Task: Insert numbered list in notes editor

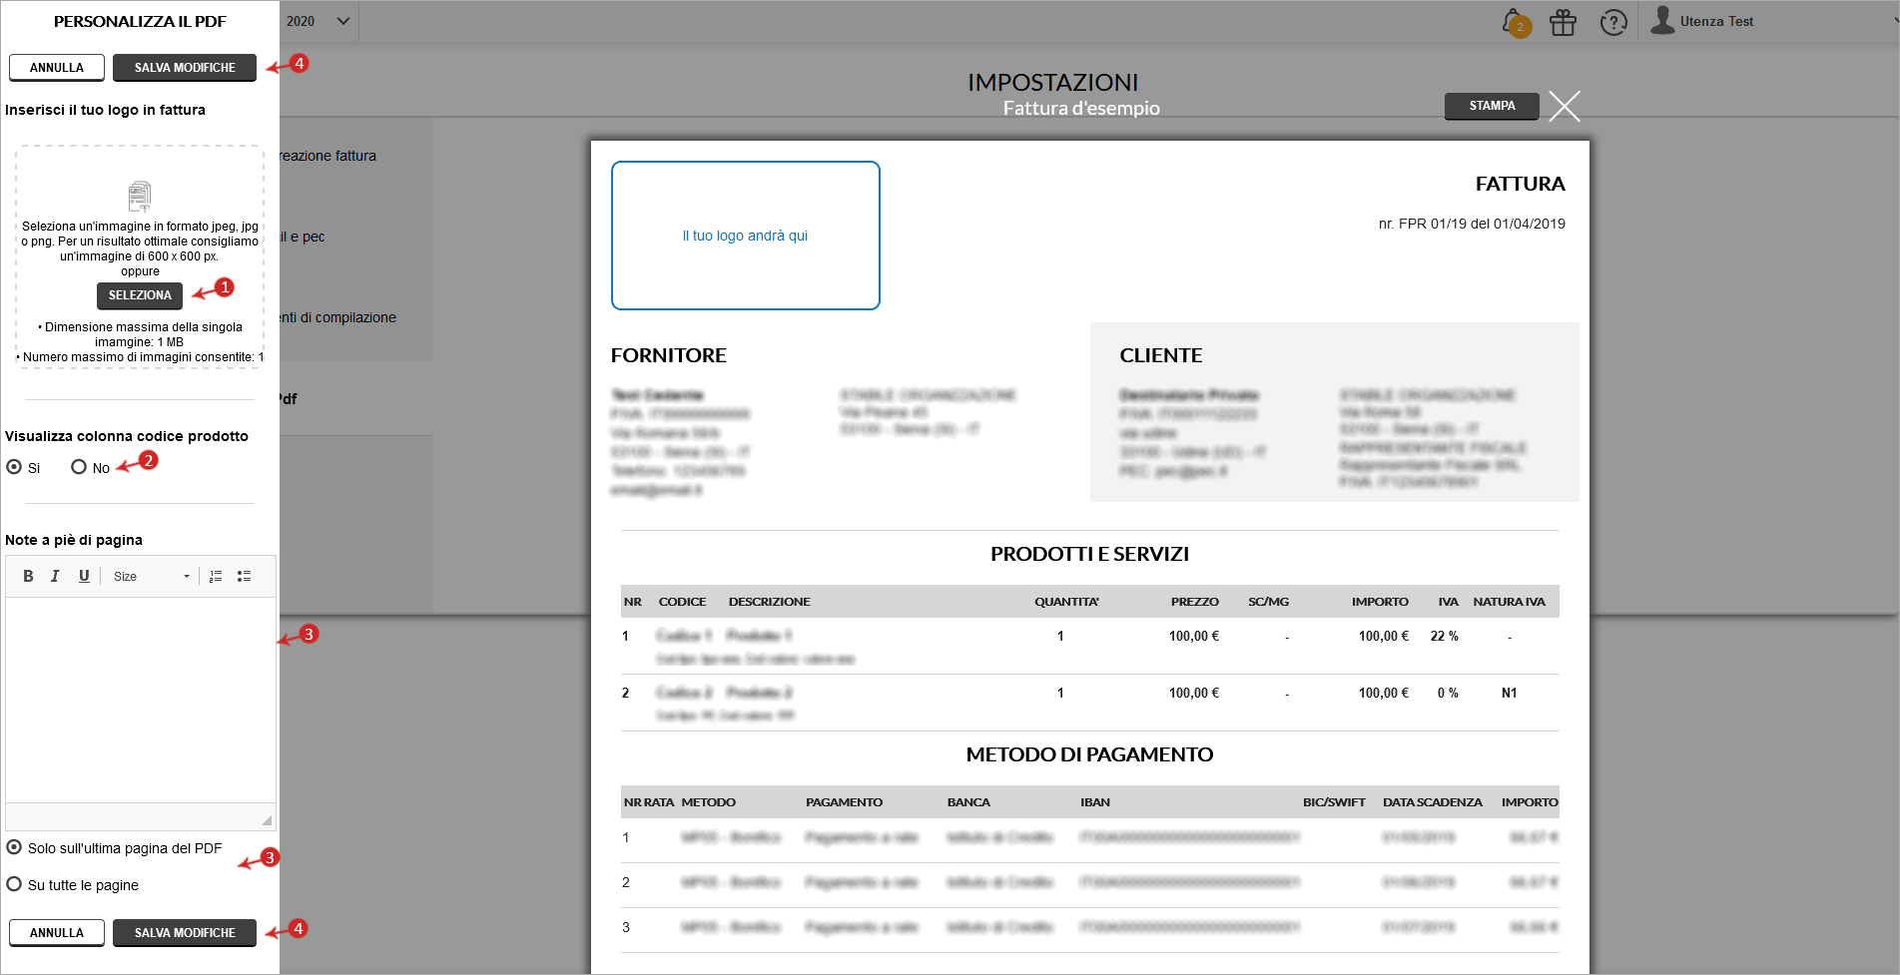Action: click(x=216, y=576)
